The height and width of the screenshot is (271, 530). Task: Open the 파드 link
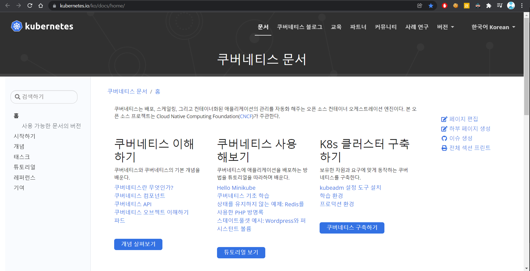click(x=120, y=221)
